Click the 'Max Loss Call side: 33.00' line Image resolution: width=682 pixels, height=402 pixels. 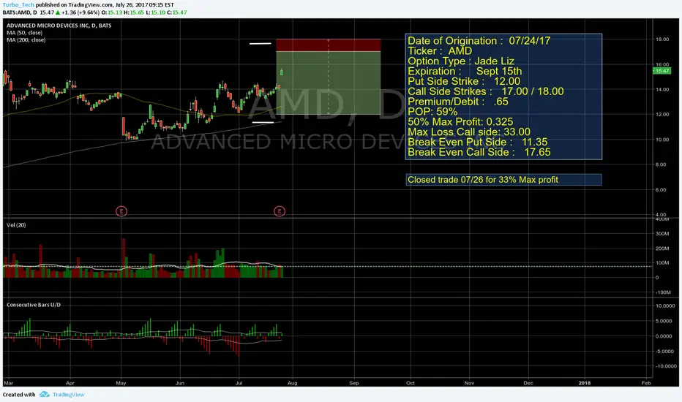(469, 132)
